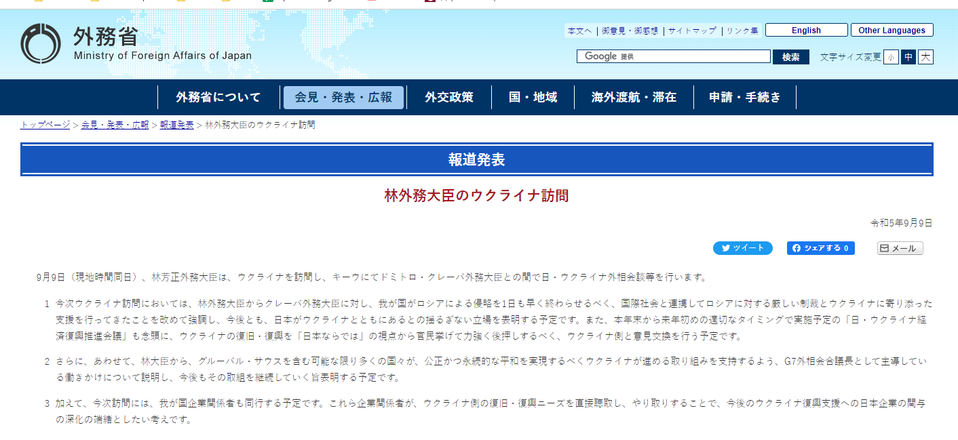This screenshot has height=440, width=958.
Task: Open the 海外渡航・滞在 menu
Action: tap(634, 97)
